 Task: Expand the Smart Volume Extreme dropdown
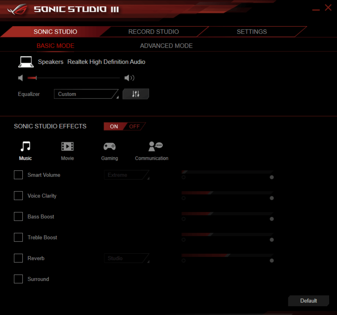127,175
